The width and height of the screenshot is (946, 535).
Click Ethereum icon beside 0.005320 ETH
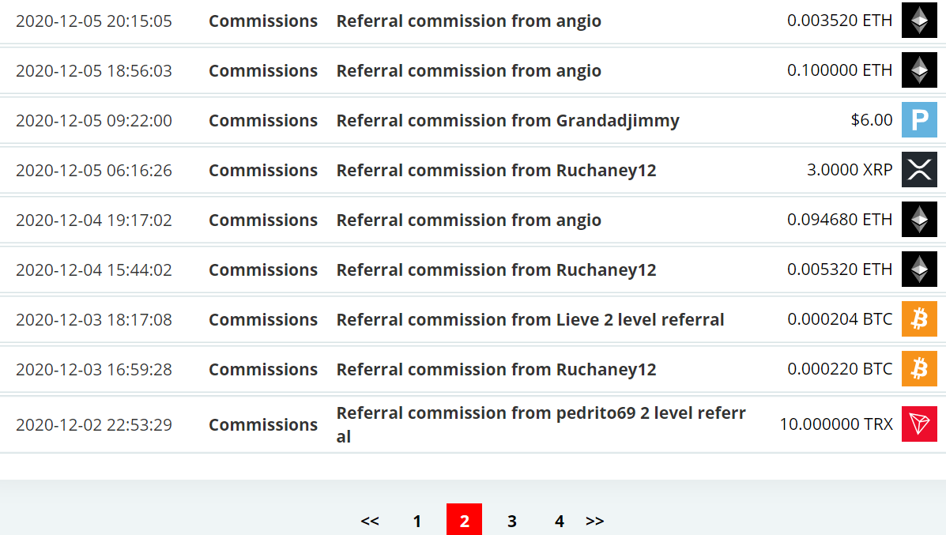(x=919, y=269)
